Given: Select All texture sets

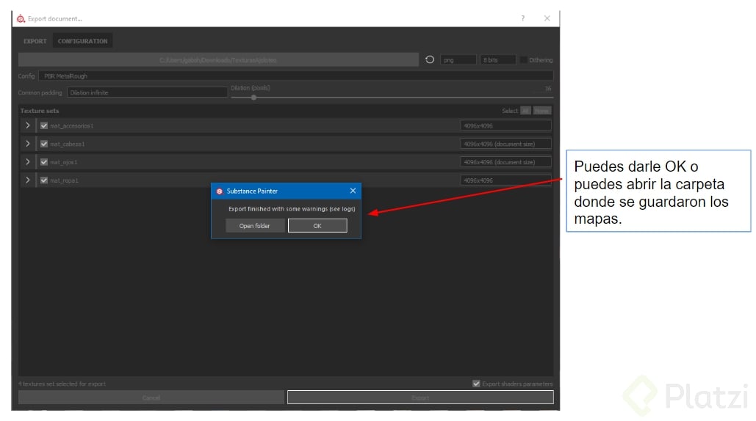Looking at the screenshot, I should 525,111.
